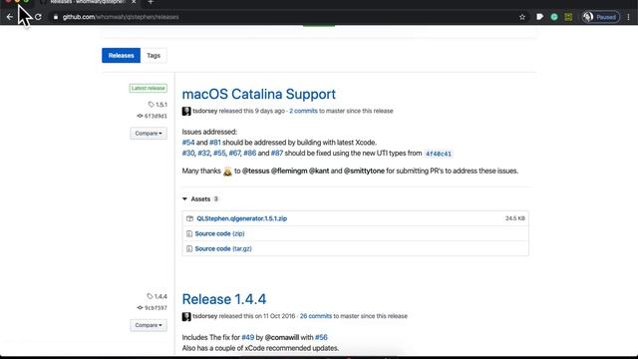Open issue #49

248,337
